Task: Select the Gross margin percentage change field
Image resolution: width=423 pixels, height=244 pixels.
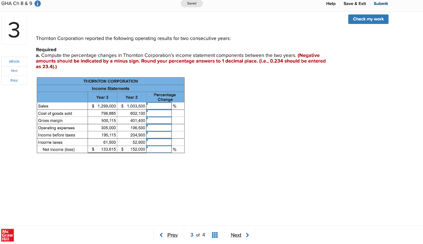Action: [159, 121]
